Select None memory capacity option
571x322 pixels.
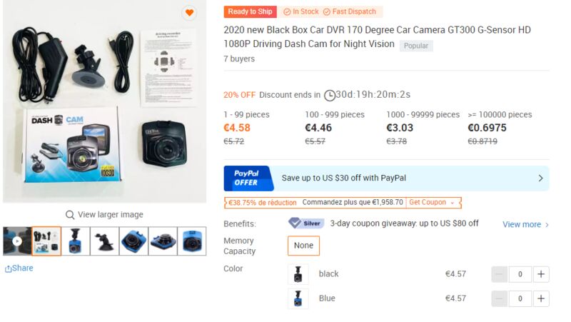pyautogui.click(x=304, y=246)
